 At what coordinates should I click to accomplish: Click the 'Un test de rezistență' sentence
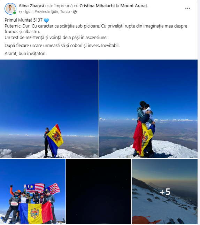[x=56, y=38]
